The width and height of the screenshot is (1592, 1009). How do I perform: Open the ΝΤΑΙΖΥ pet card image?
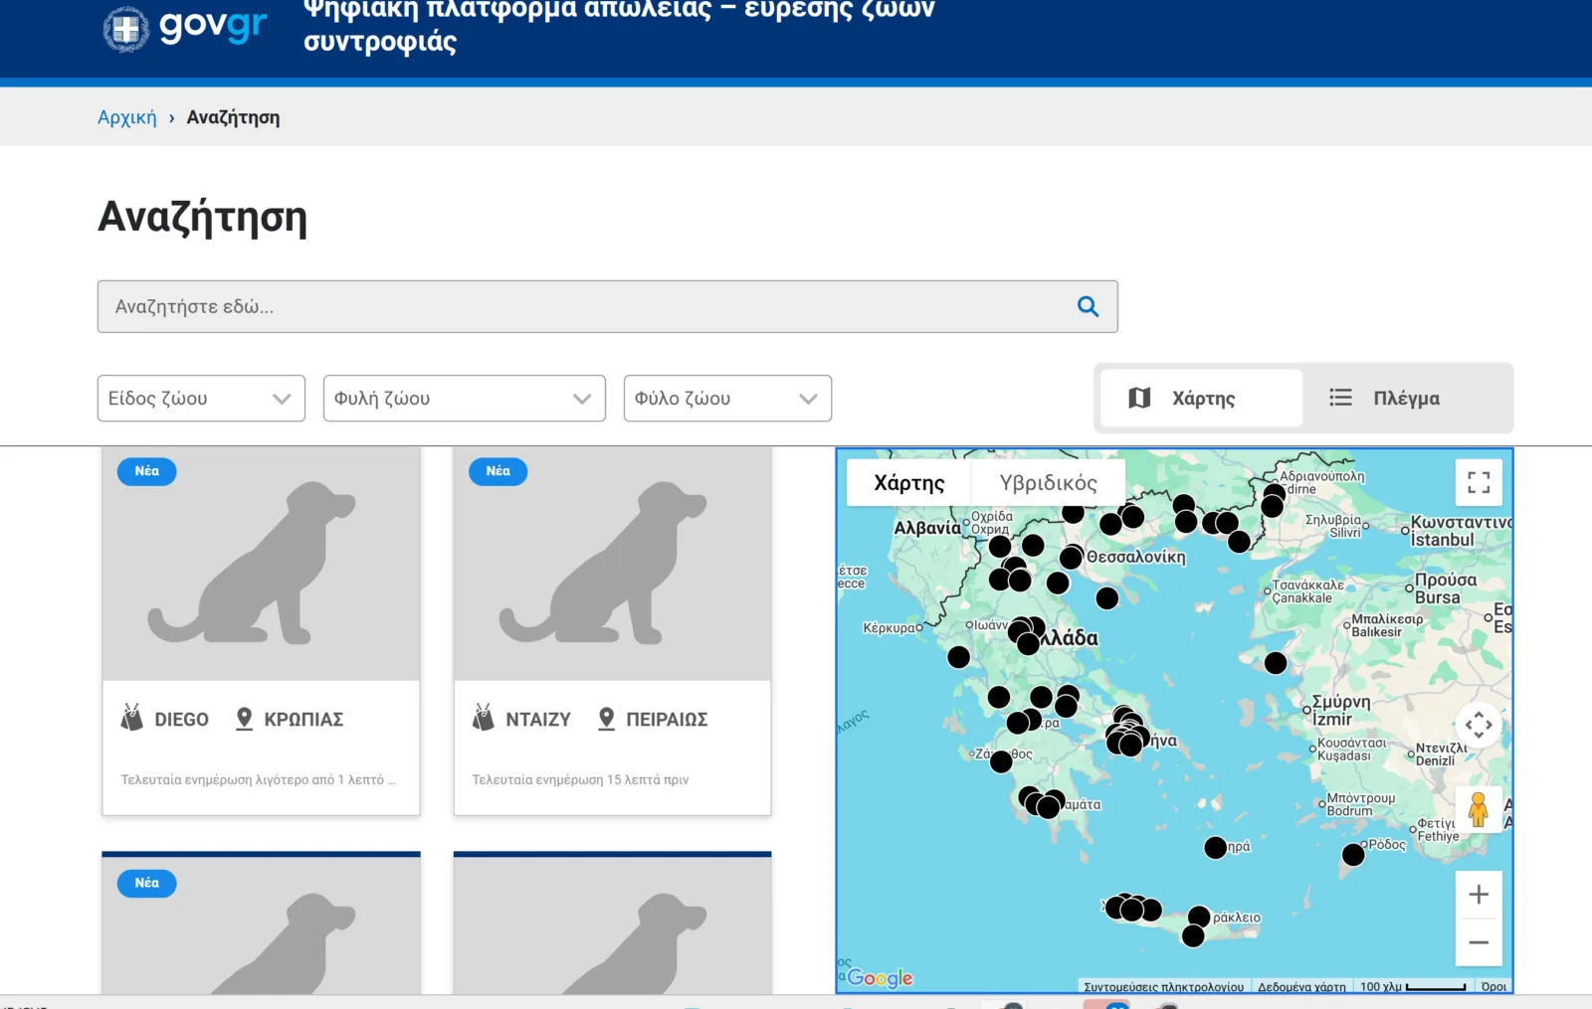click(612, 565)
